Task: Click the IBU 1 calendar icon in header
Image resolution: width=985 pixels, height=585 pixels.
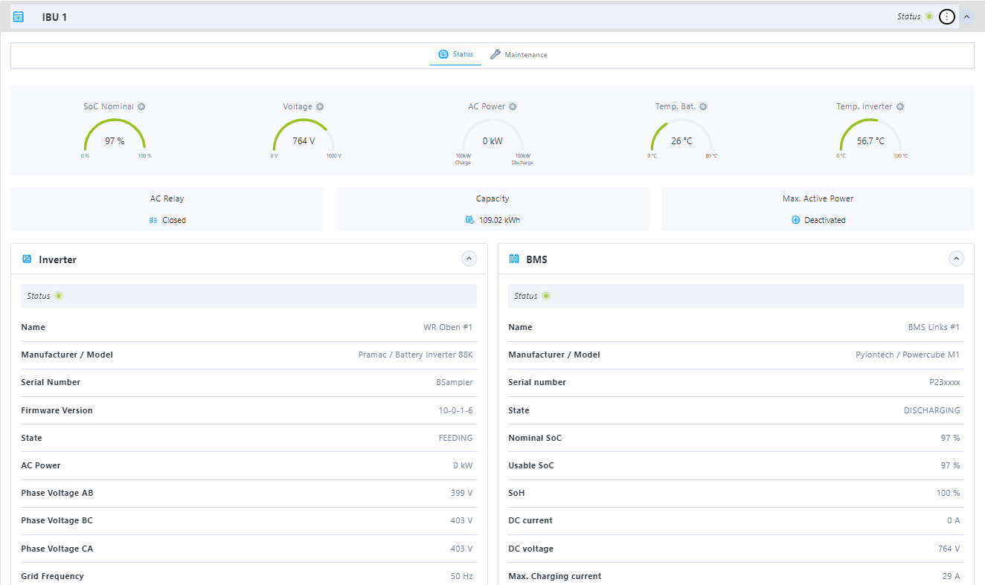Action: tap(19, 16)
